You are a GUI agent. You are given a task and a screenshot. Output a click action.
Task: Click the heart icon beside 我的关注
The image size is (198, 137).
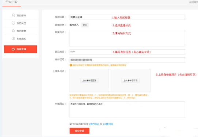tap(13, 23)
